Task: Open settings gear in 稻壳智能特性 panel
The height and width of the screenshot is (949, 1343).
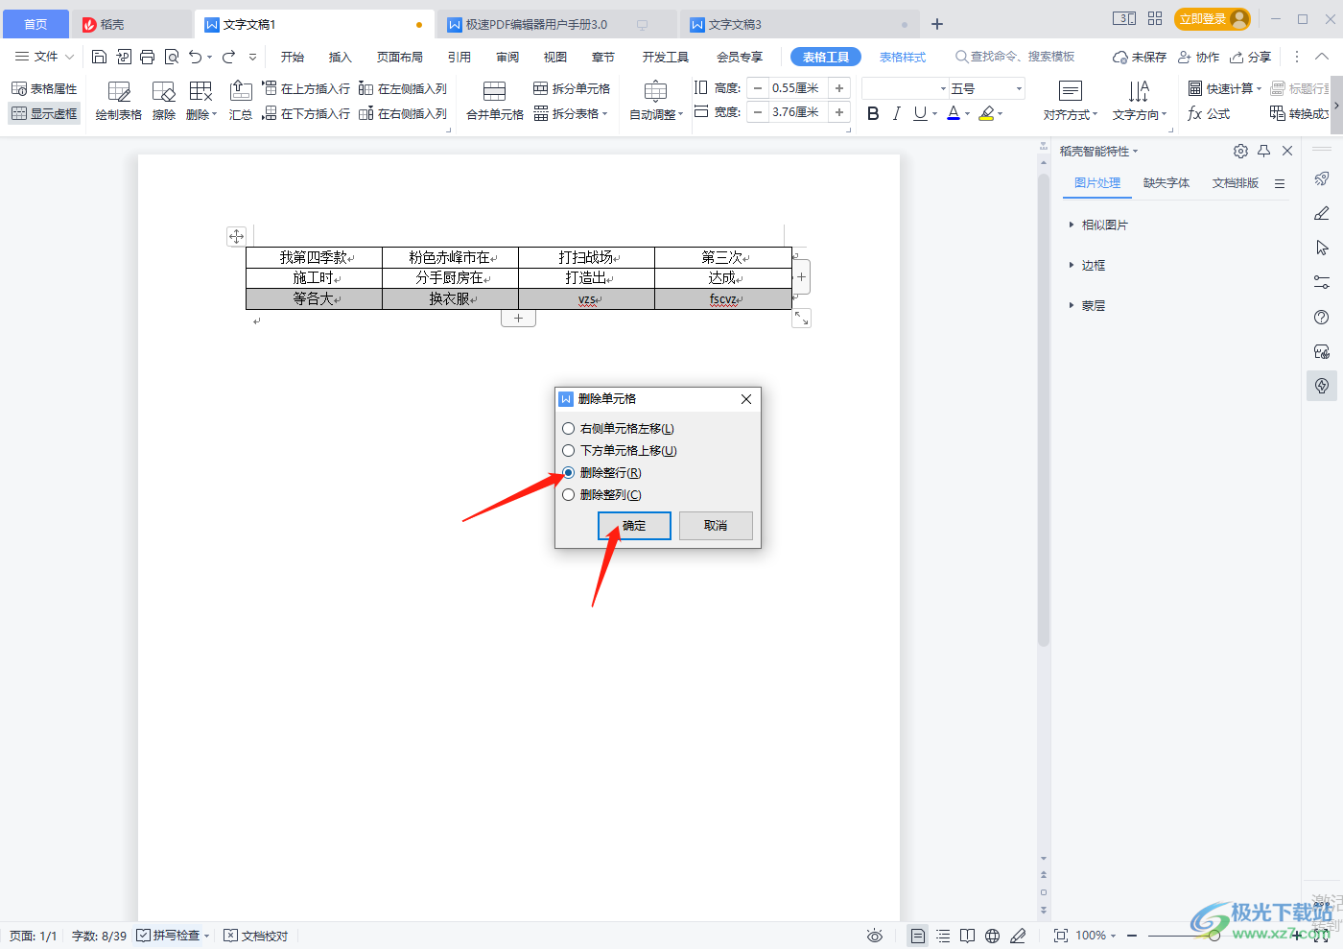Action: [x=1240, y=151]
